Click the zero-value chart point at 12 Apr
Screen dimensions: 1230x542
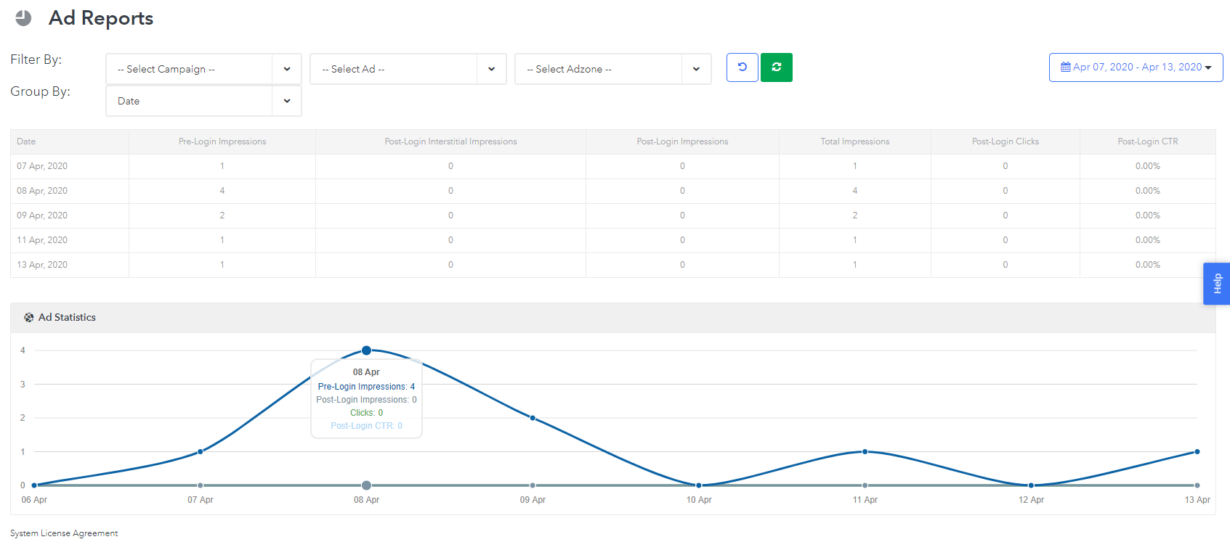[1031, 485]
